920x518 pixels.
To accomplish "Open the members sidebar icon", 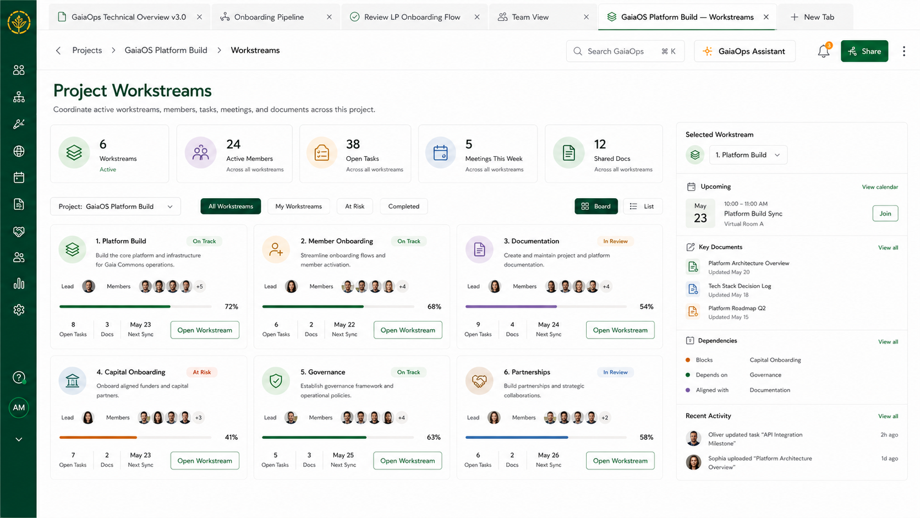I will click(19, 257).
